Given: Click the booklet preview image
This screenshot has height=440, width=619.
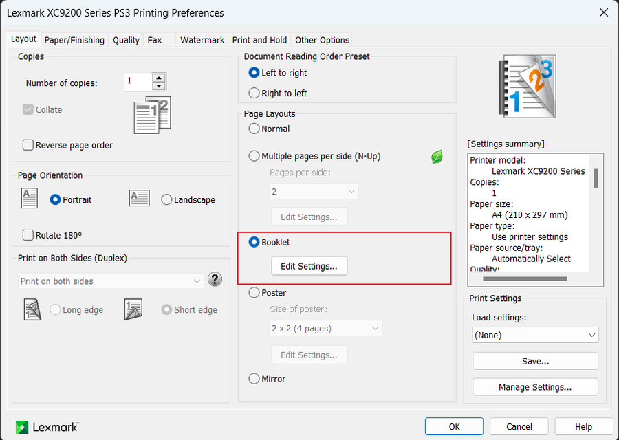Looking at the screenshot, I should click(528, 87).
